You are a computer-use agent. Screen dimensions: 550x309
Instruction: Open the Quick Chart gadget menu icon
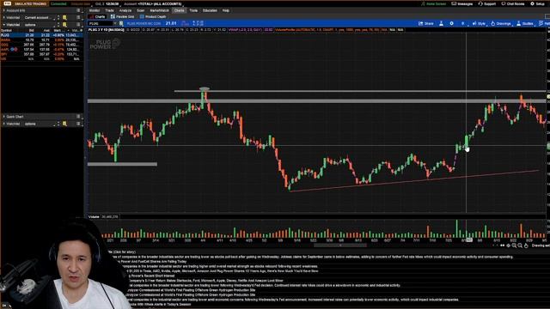tap(78, 117)
